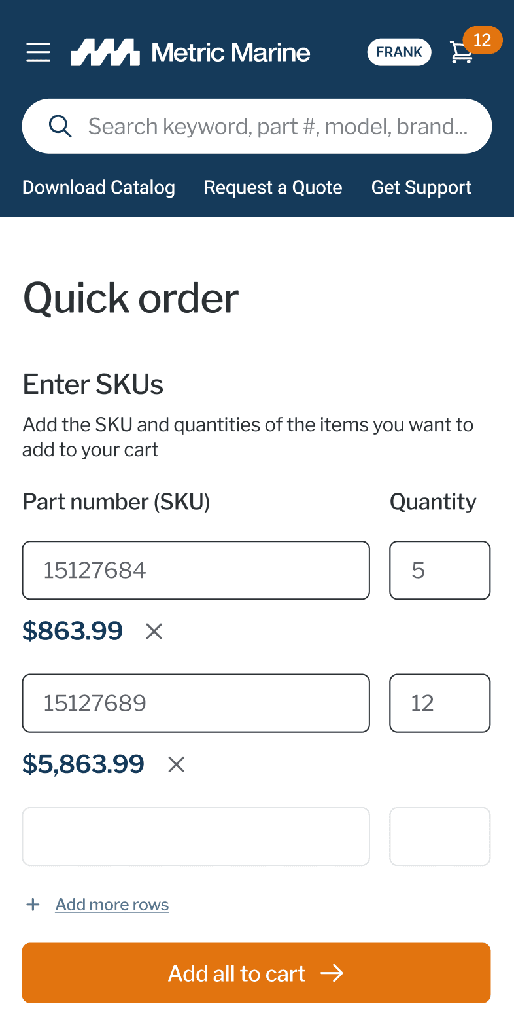Click the $5,863.99 price link

pyautogui.click(x=83, y=764)
